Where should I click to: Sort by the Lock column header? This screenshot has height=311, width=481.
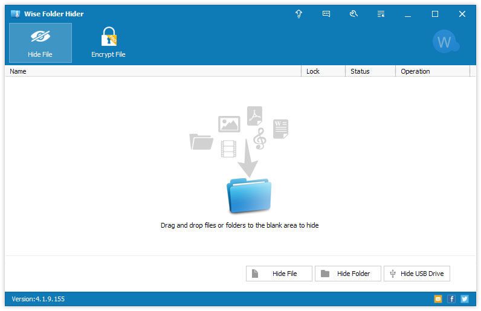[323, 71]
